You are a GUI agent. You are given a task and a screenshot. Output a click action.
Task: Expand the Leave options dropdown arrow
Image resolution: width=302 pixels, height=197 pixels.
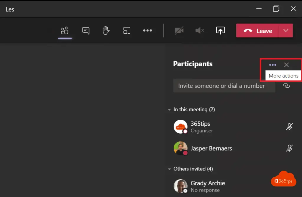pyautogui.click(x=286, y=31)
